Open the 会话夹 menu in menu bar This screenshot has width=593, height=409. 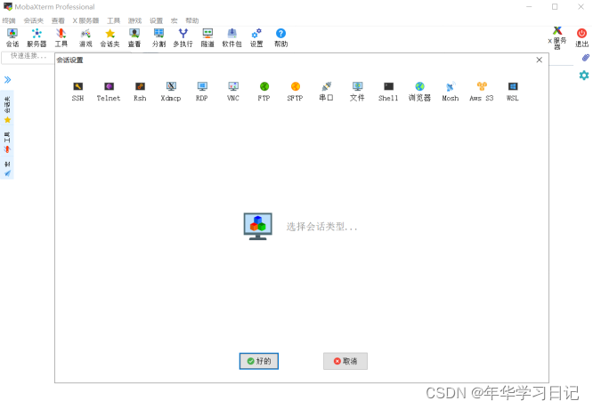click(x=33, y=20)
